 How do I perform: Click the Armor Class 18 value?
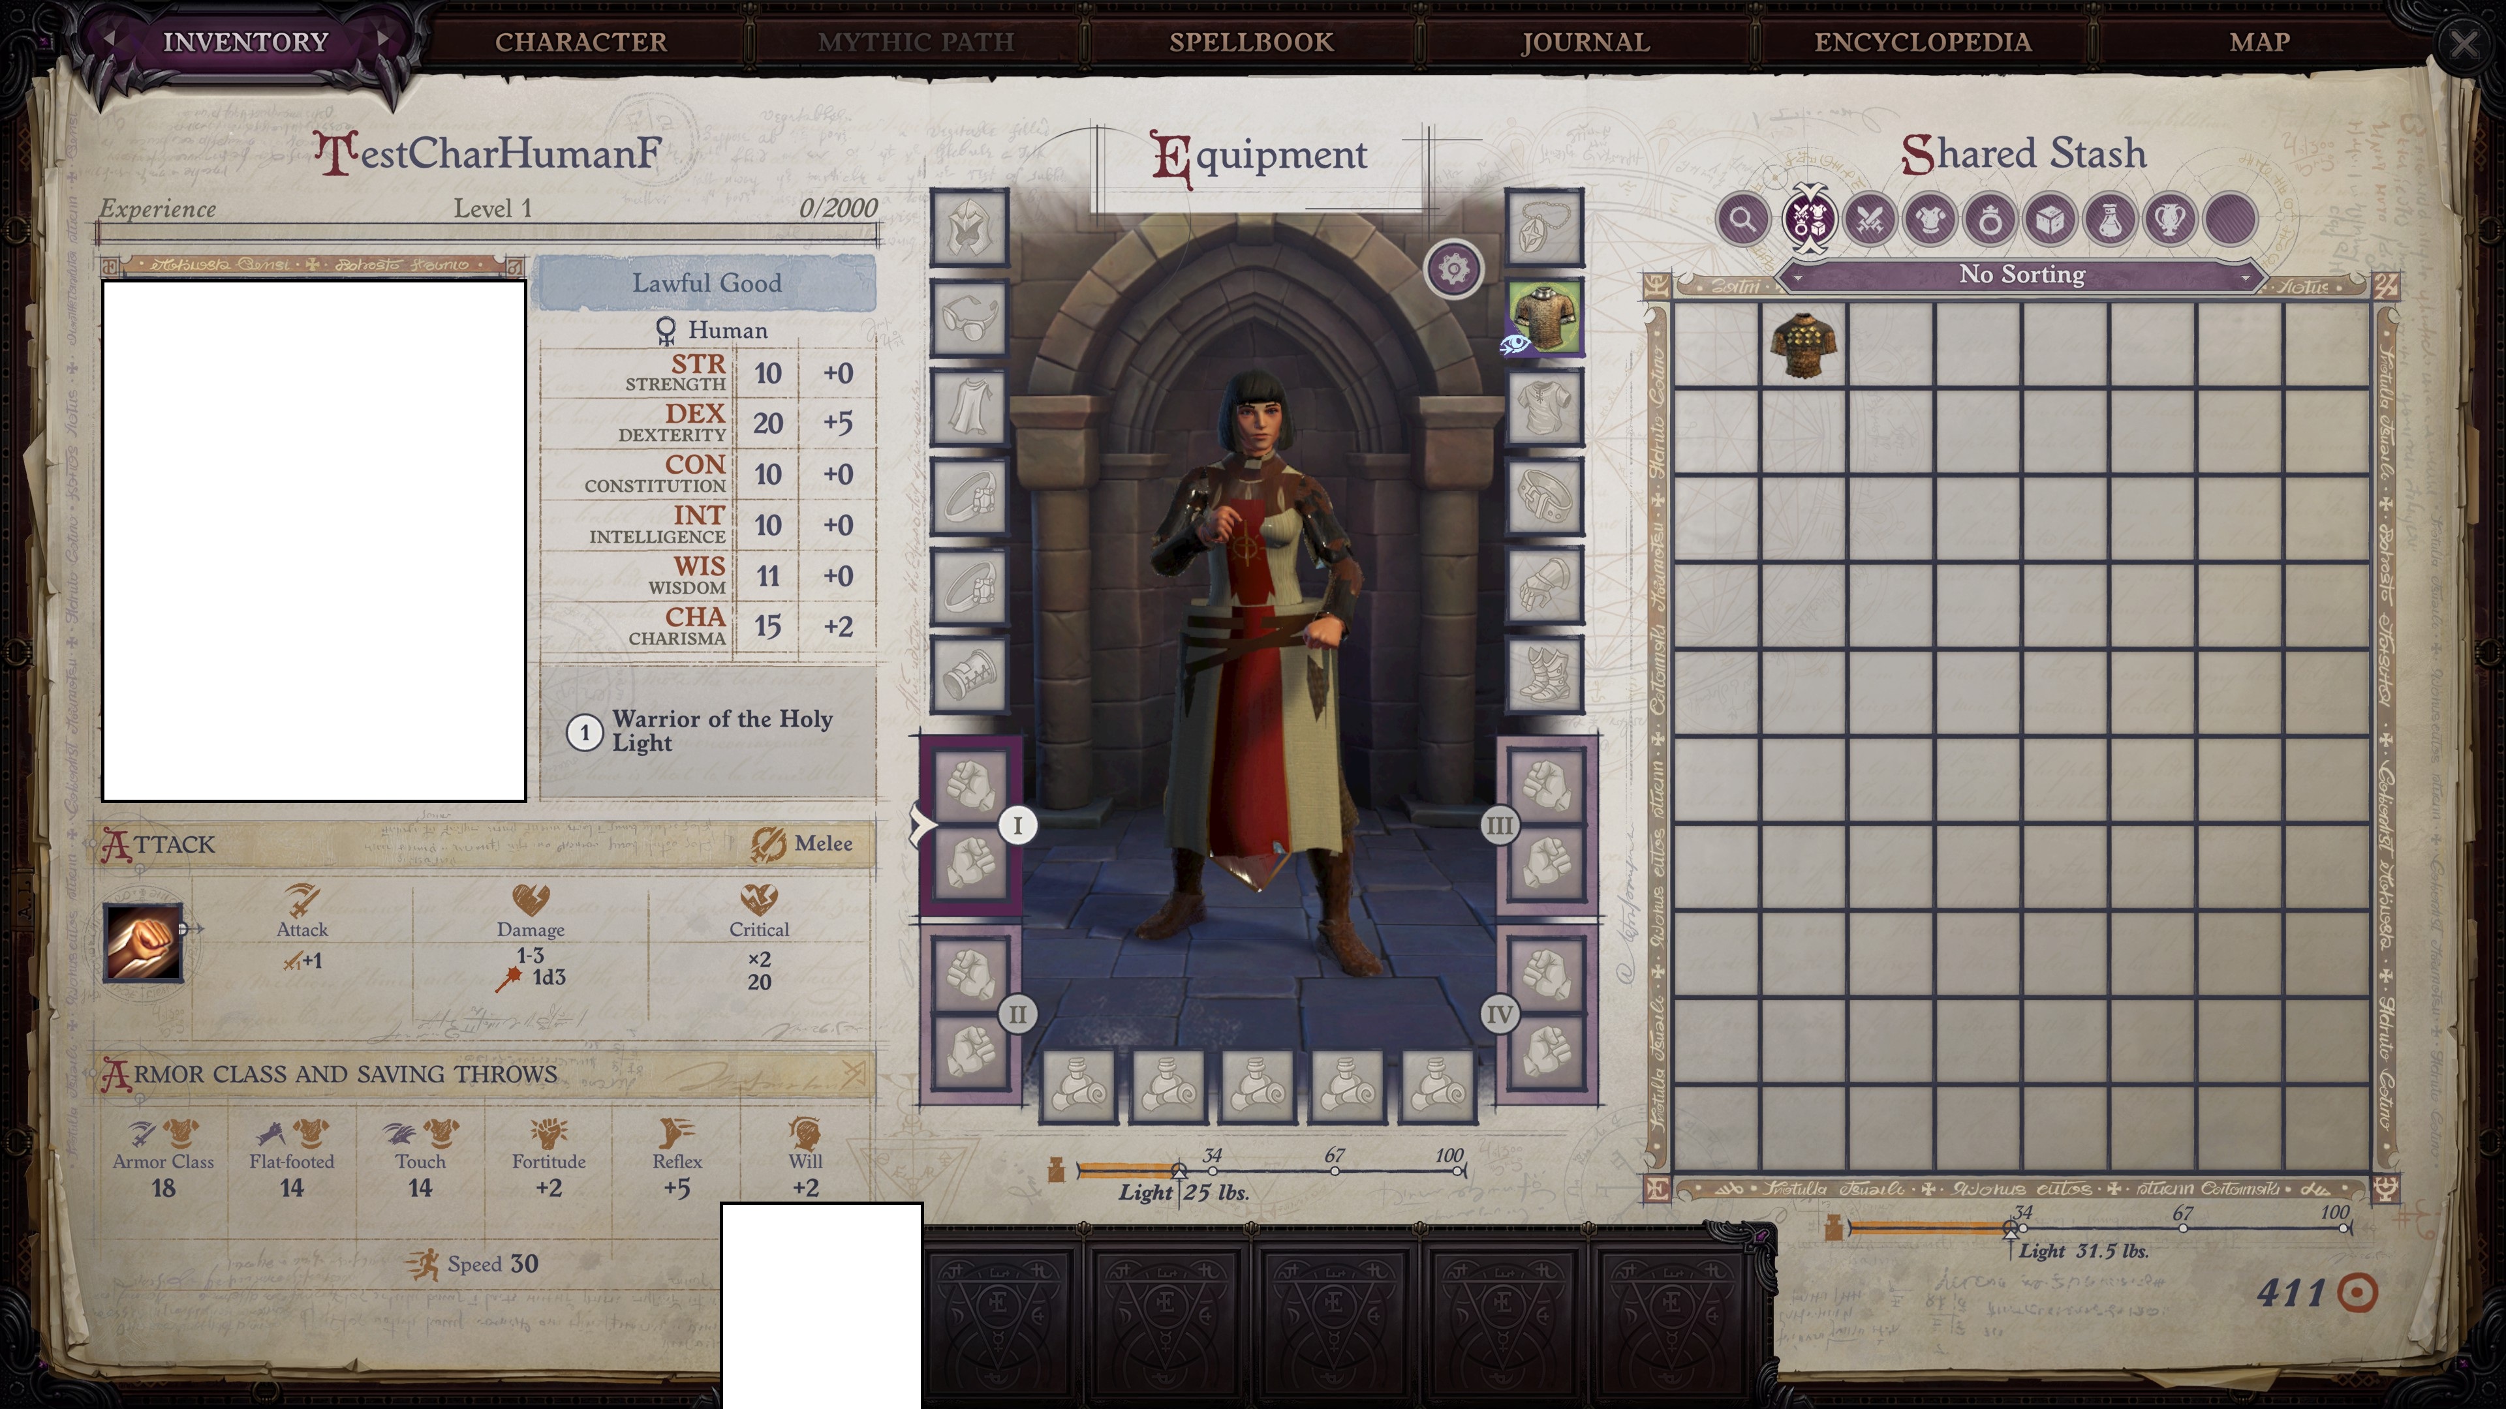pyautogui.click(x=163, y=1189)
